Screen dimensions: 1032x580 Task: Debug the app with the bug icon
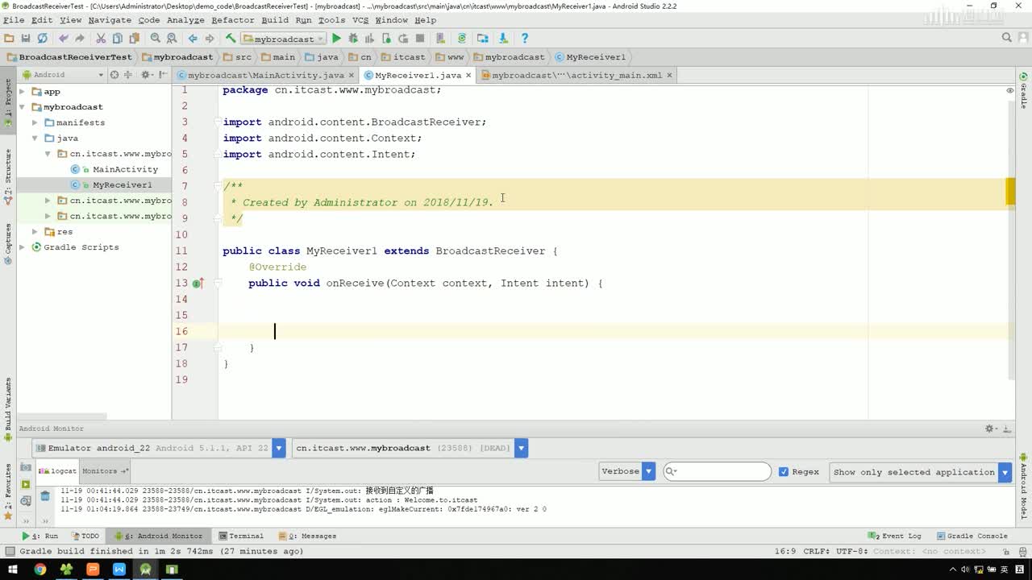353,38
